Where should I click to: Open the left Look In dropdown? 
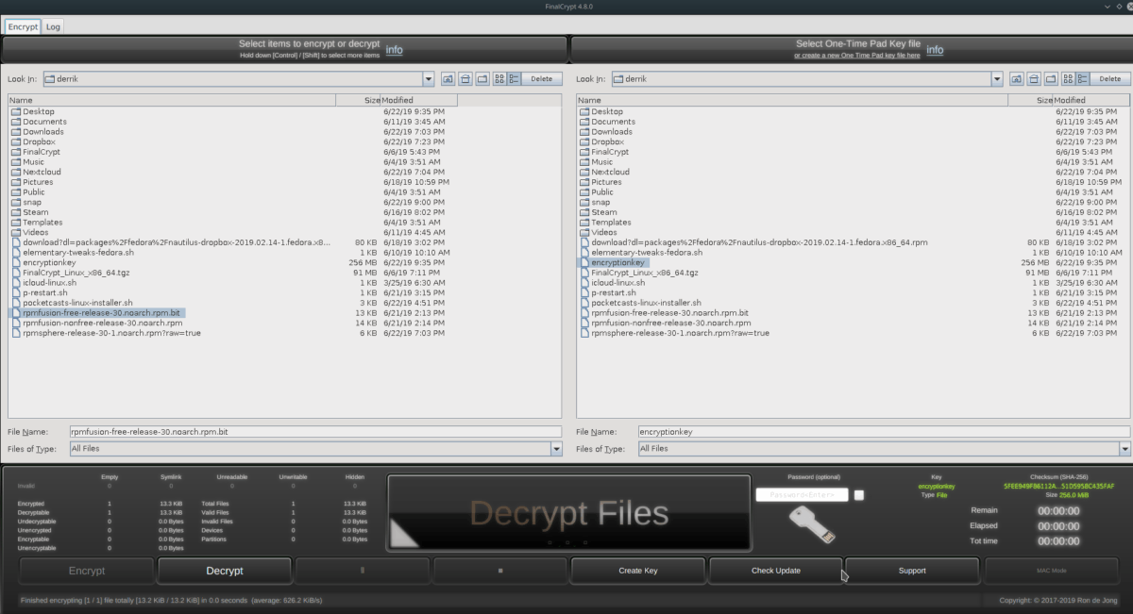pos(430,79)
